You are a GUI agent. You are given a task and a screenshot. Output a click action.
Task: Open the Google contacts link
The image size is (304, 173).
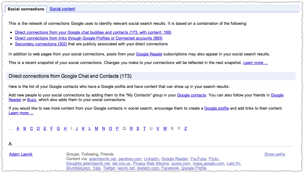(x=191, y=95)
